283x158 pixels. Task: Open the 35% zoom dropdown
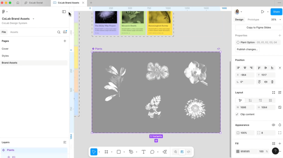pos(275,20)
